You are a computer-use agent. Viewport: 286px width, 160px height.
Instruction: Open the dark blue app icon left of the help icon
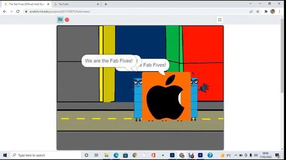[x=200, y=155]
